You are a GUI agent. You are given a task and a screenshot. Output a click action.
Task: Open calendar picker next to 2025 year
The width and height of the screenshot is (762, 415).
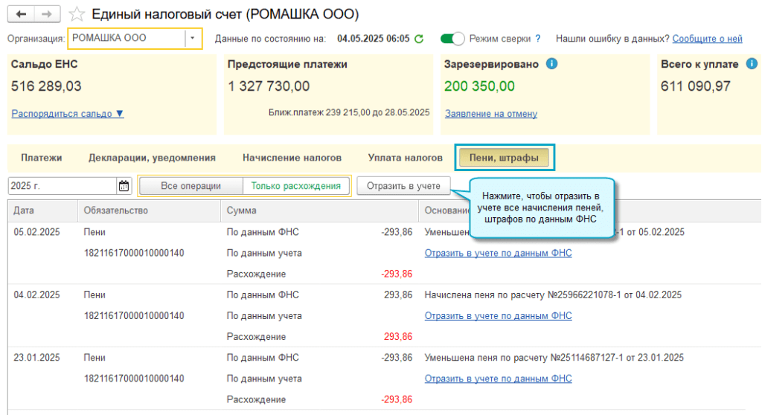tap(124, 186)
